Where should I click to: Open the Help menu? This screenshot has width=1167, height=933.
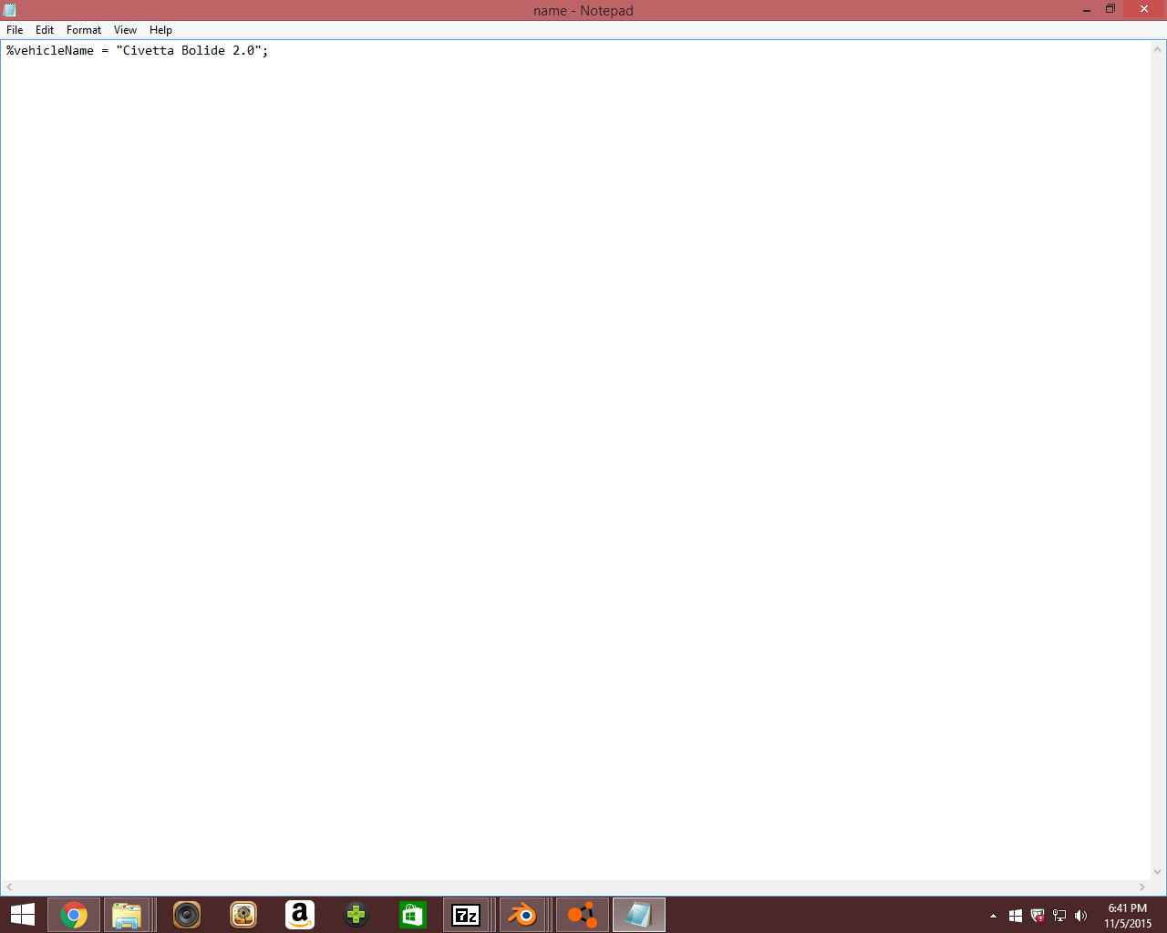[x=160, y=30]
